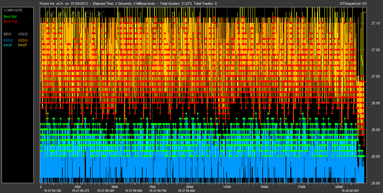Click the 10000 quote count axis label
Image resolution: width=383 pixels, height=193 pixels.
coord(189,187)
